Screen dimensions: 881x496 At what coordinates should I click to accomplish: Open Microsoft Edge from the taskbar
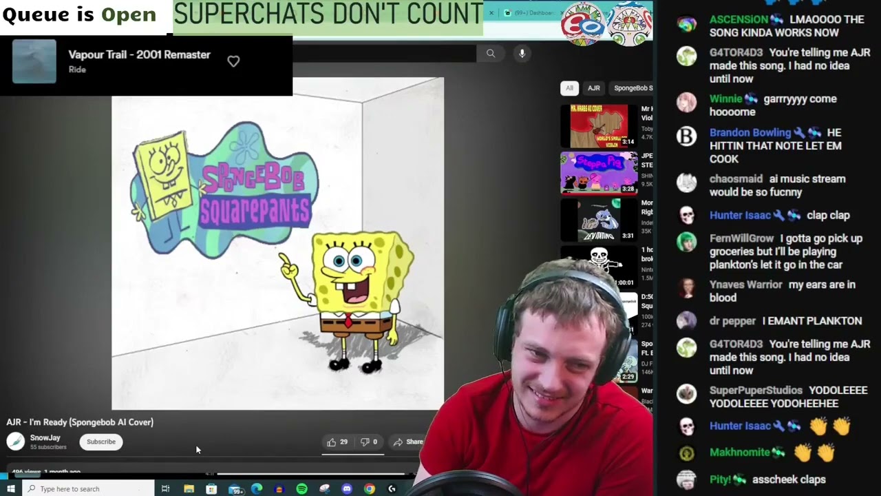(x=257, y=488)
